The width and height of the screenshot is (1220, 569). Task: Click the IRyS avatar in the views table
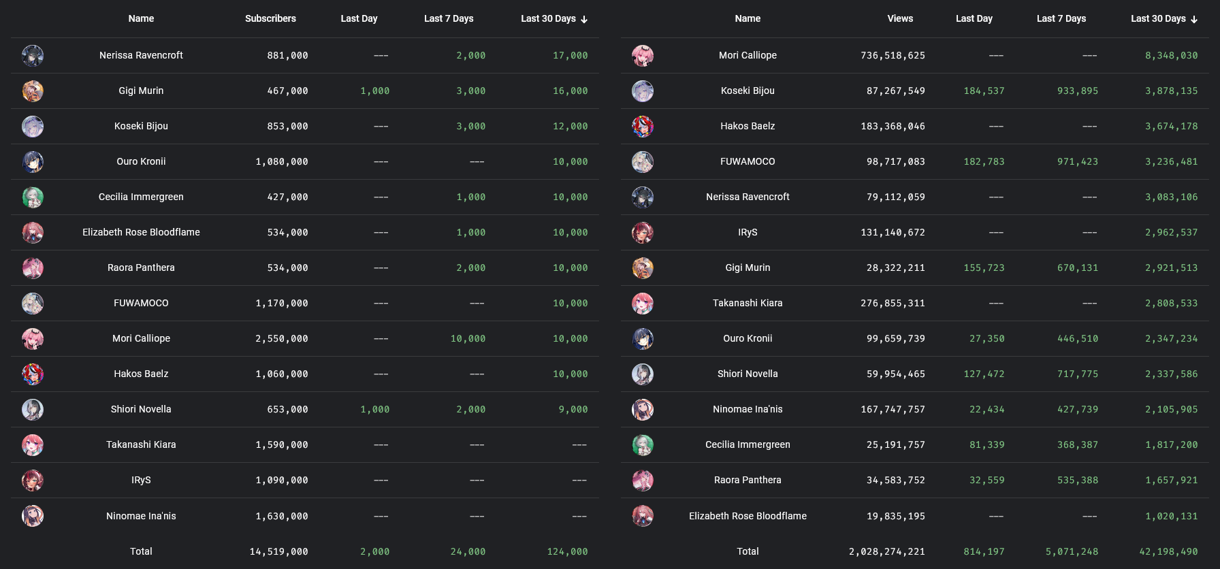pyautogui.click(x=643, y=232)
